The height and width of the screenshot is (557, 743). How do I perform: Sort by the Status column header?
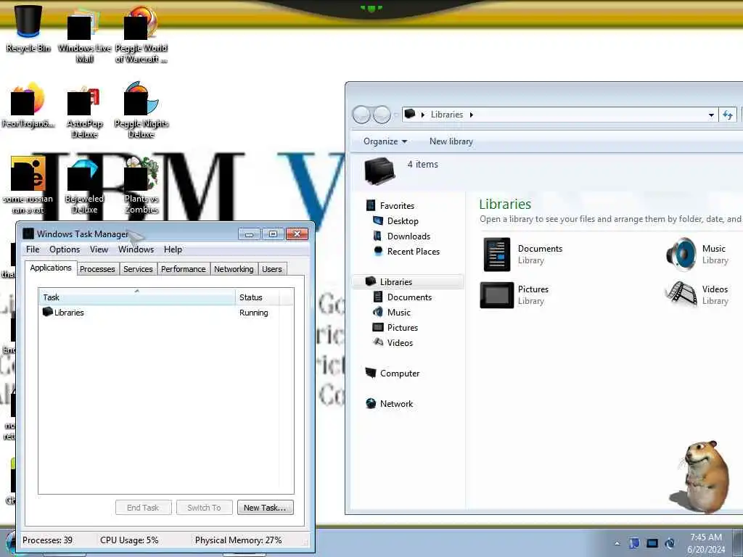coord(258,297)
